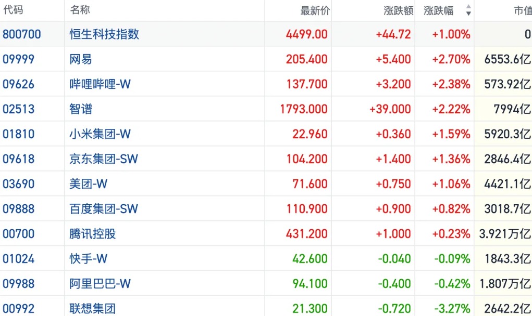Viewport: 532px width, 316px height.
Task: Select percentage +1.00%
Action: 451,34
